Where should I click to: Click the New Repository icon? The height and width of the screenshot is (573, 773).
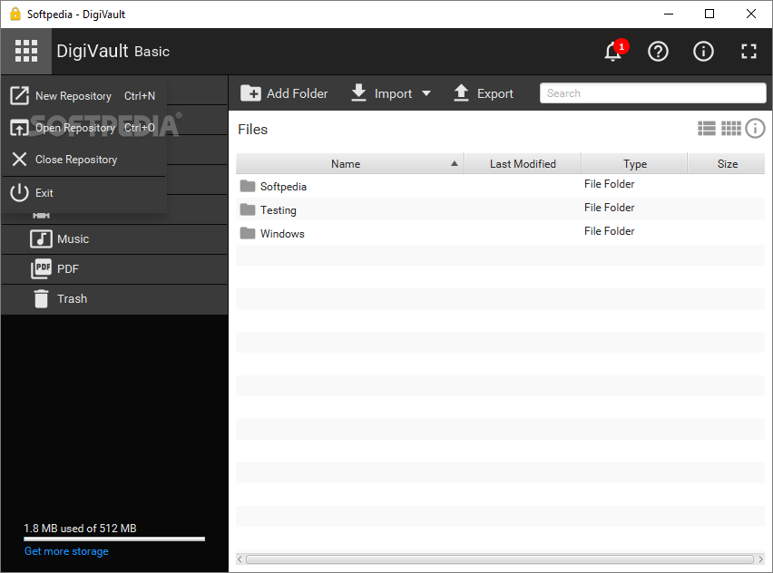click(x=20, y=95)
